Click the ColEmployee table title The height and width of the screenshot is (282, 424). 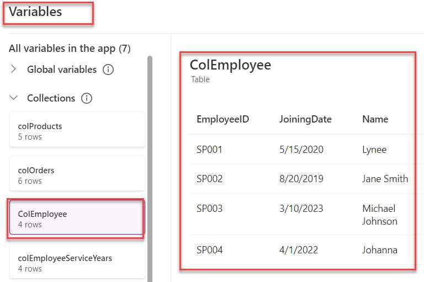(x=230, y=65)
